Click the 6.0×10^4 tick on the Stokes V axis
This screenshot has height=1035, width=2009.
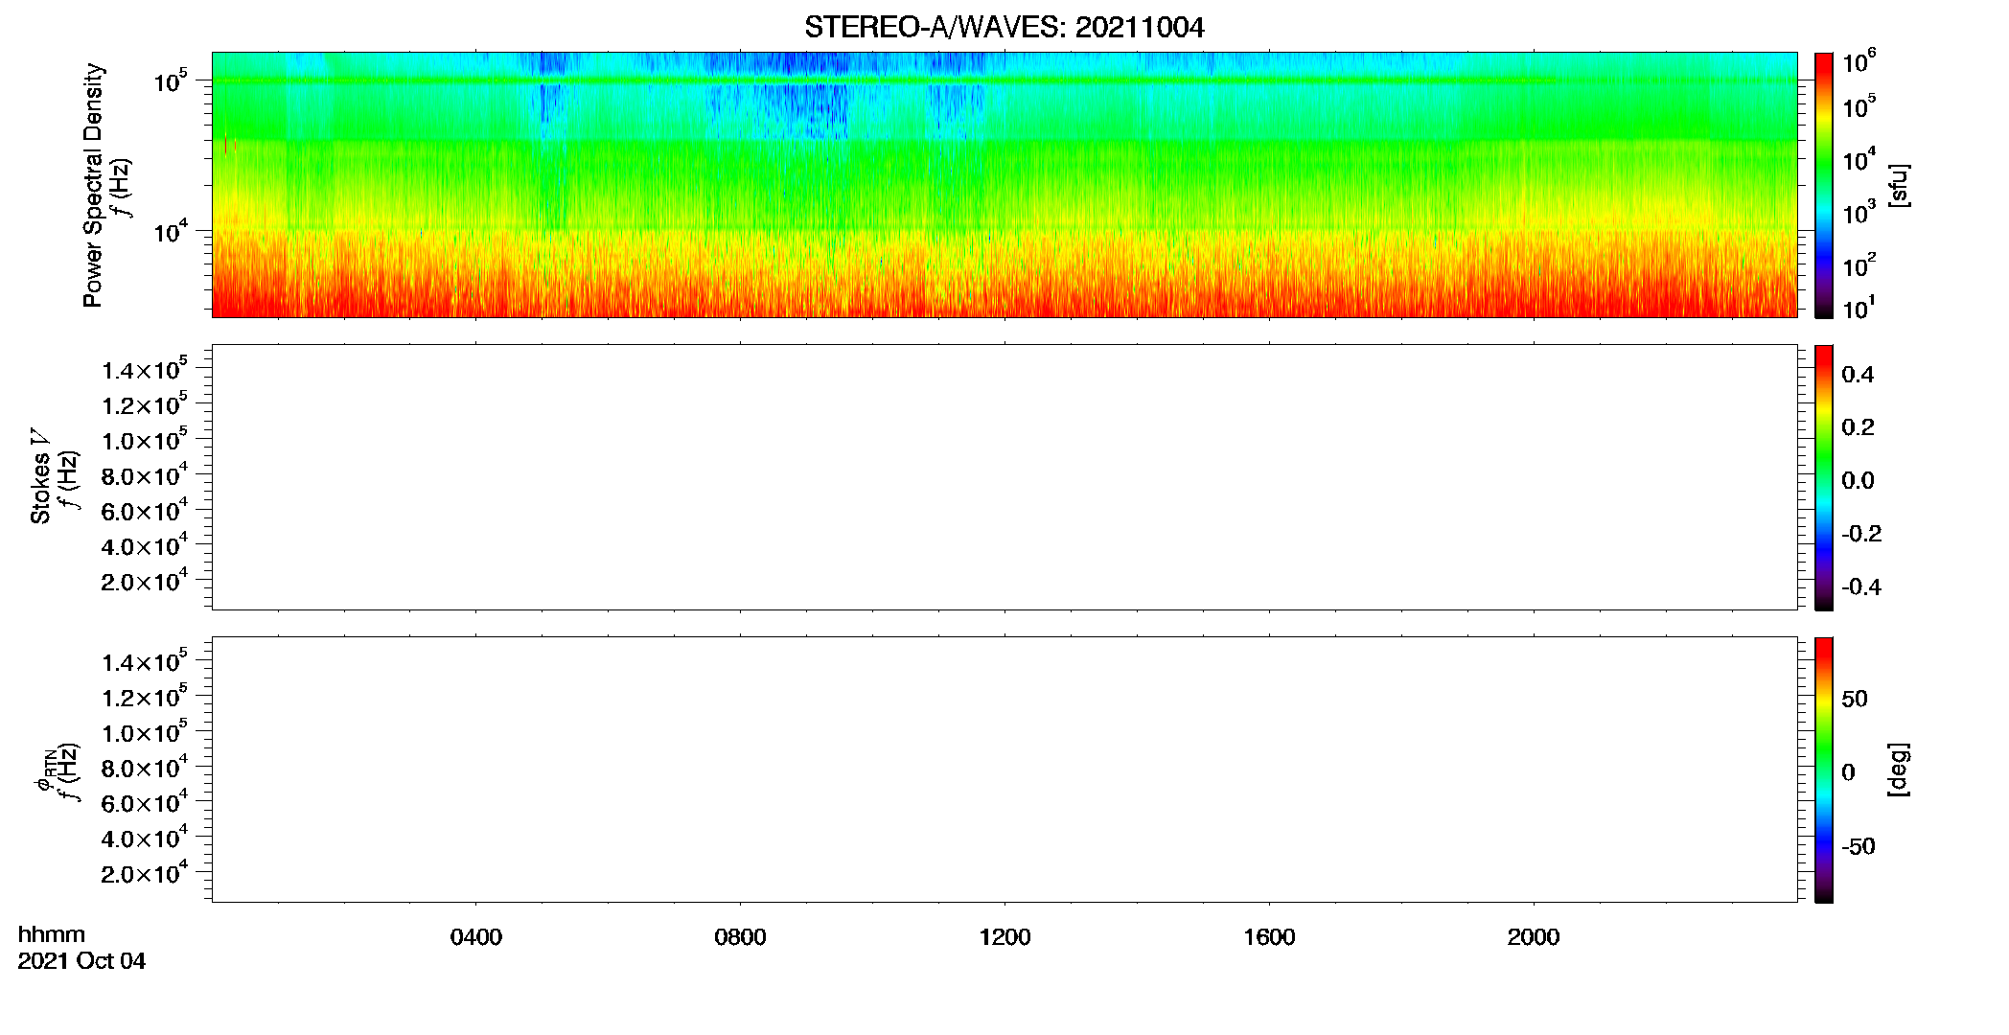[x=144, y=510]
